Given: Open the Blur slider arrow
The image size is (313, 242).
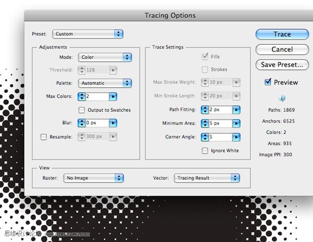Looking at the screenshot, I should [x=113, y=123].
